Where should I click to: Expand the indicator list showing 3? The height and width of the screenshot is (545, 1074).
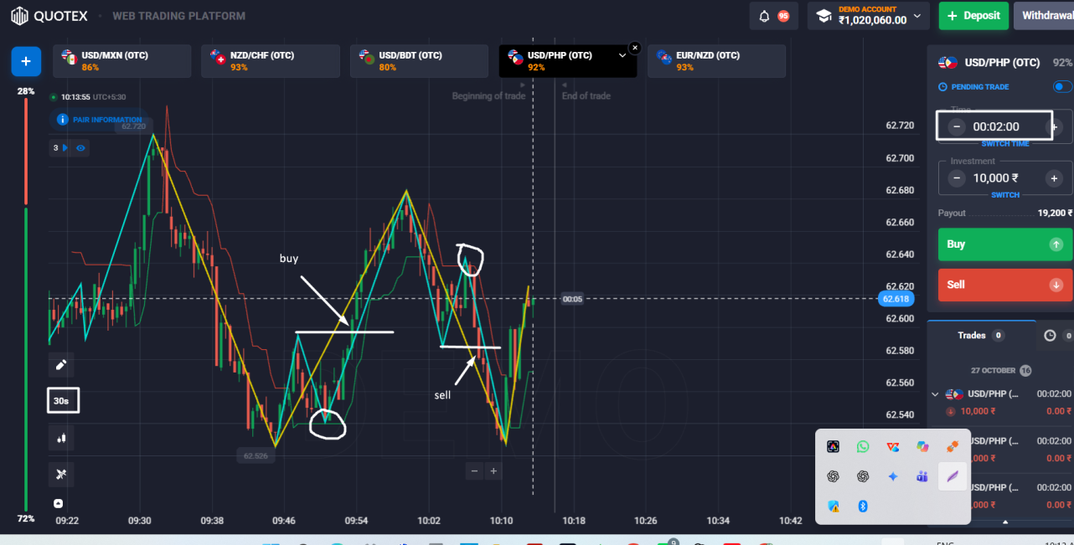coord(60,148)
